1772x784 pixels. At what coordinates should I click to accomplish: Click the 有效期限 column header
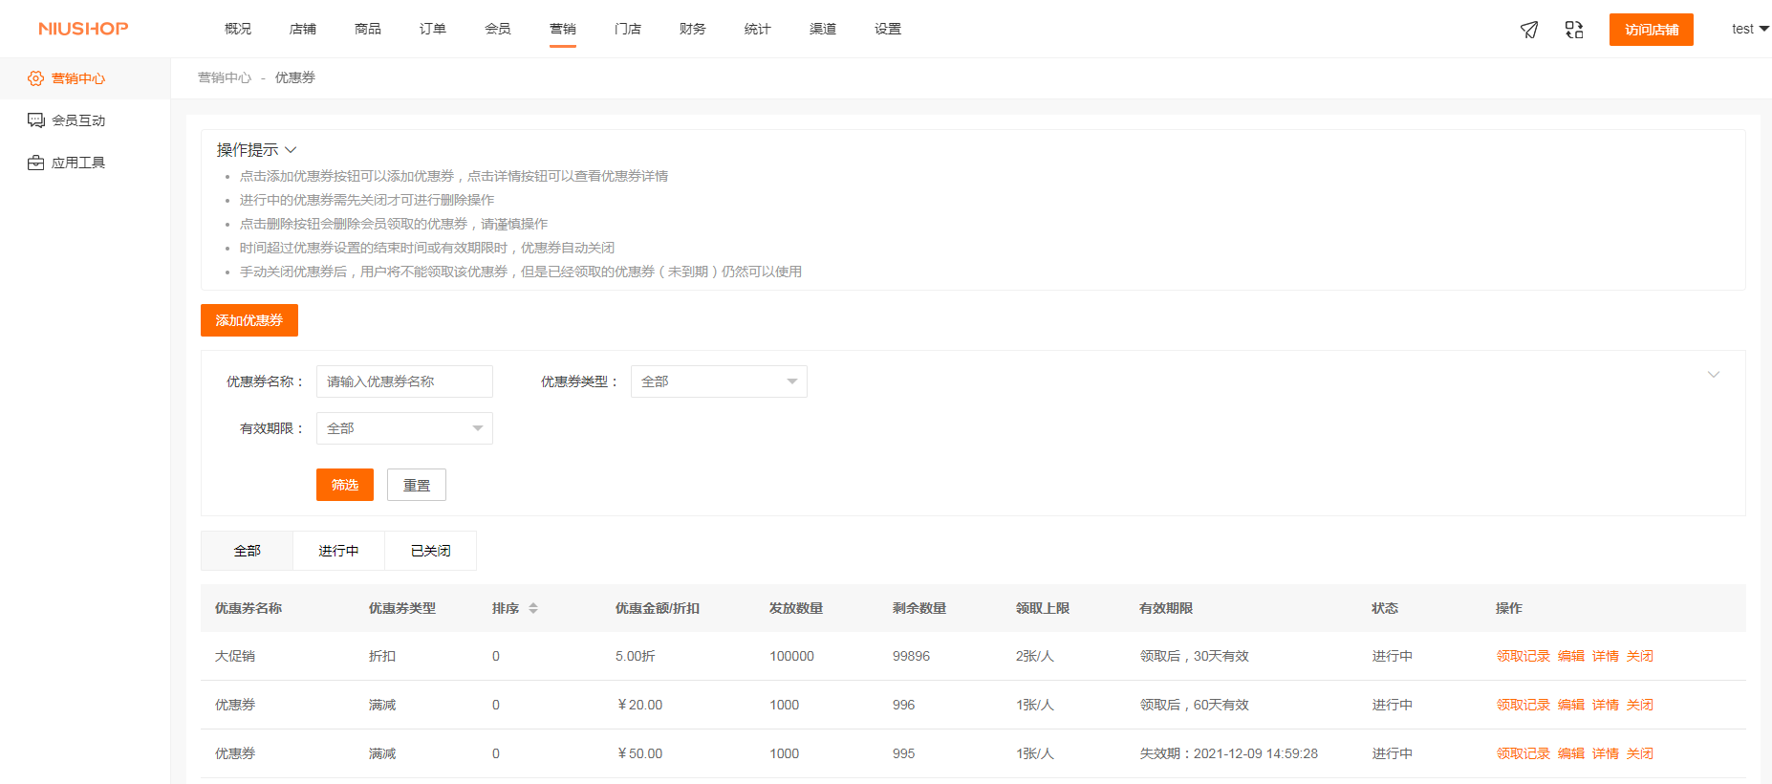tap(1166, 608)
